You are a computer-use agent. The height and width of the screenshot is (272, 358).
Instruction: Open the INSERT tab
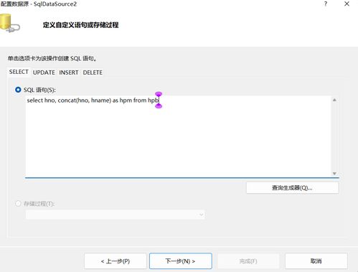click(69, 72)
